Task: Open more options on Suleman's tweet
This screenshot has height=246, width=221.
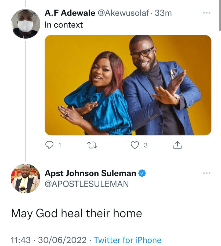Action: tap(207, 173)
